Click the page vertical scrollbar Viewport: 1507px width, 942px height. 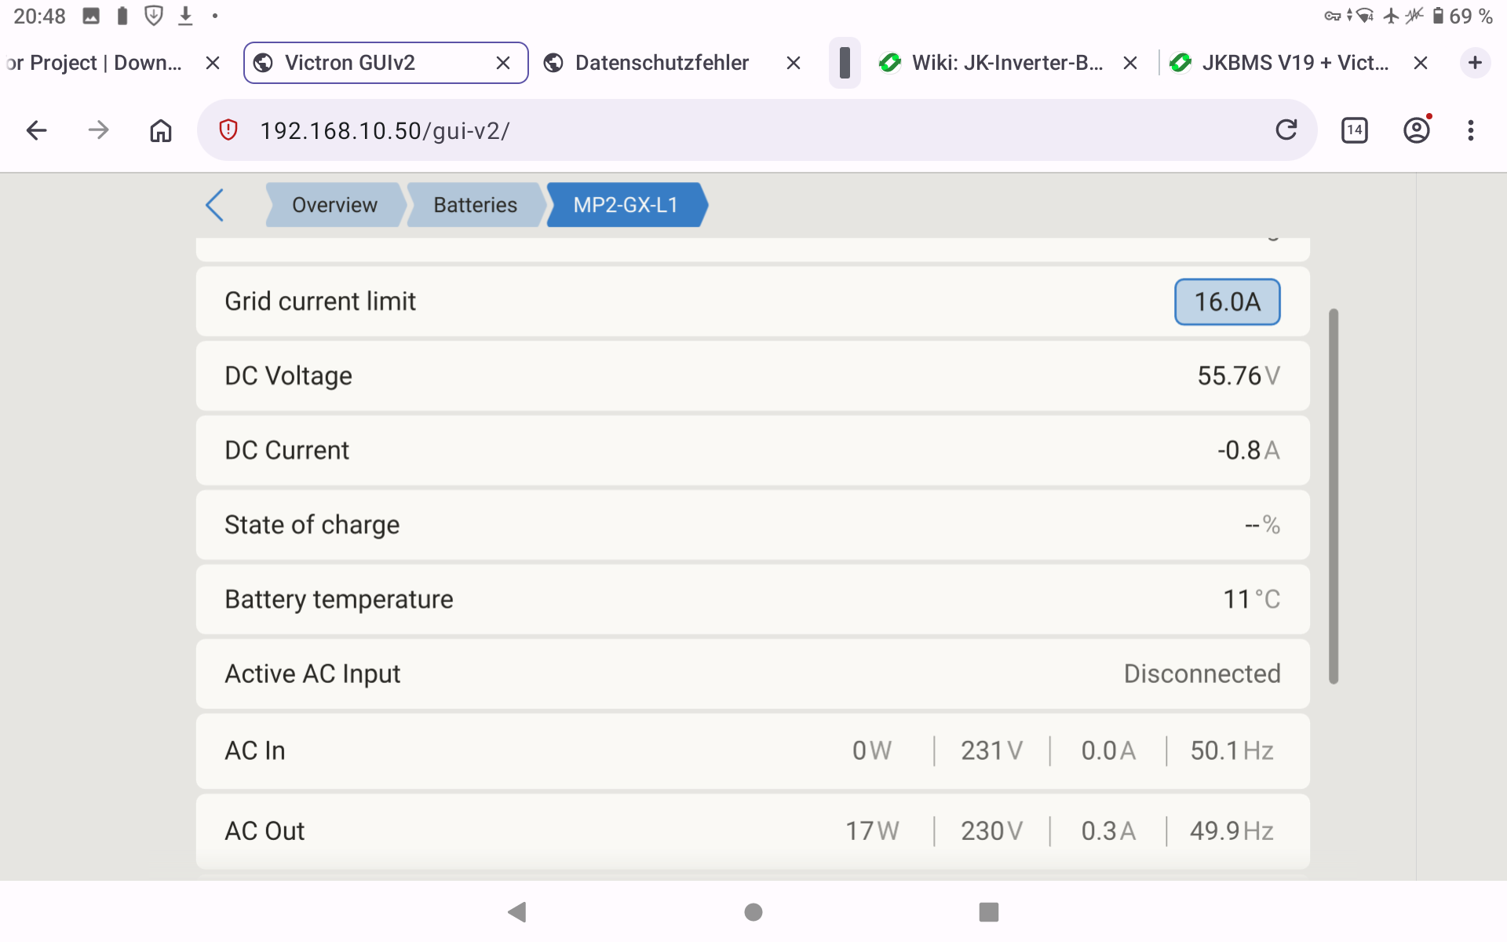pos(1333,496)
